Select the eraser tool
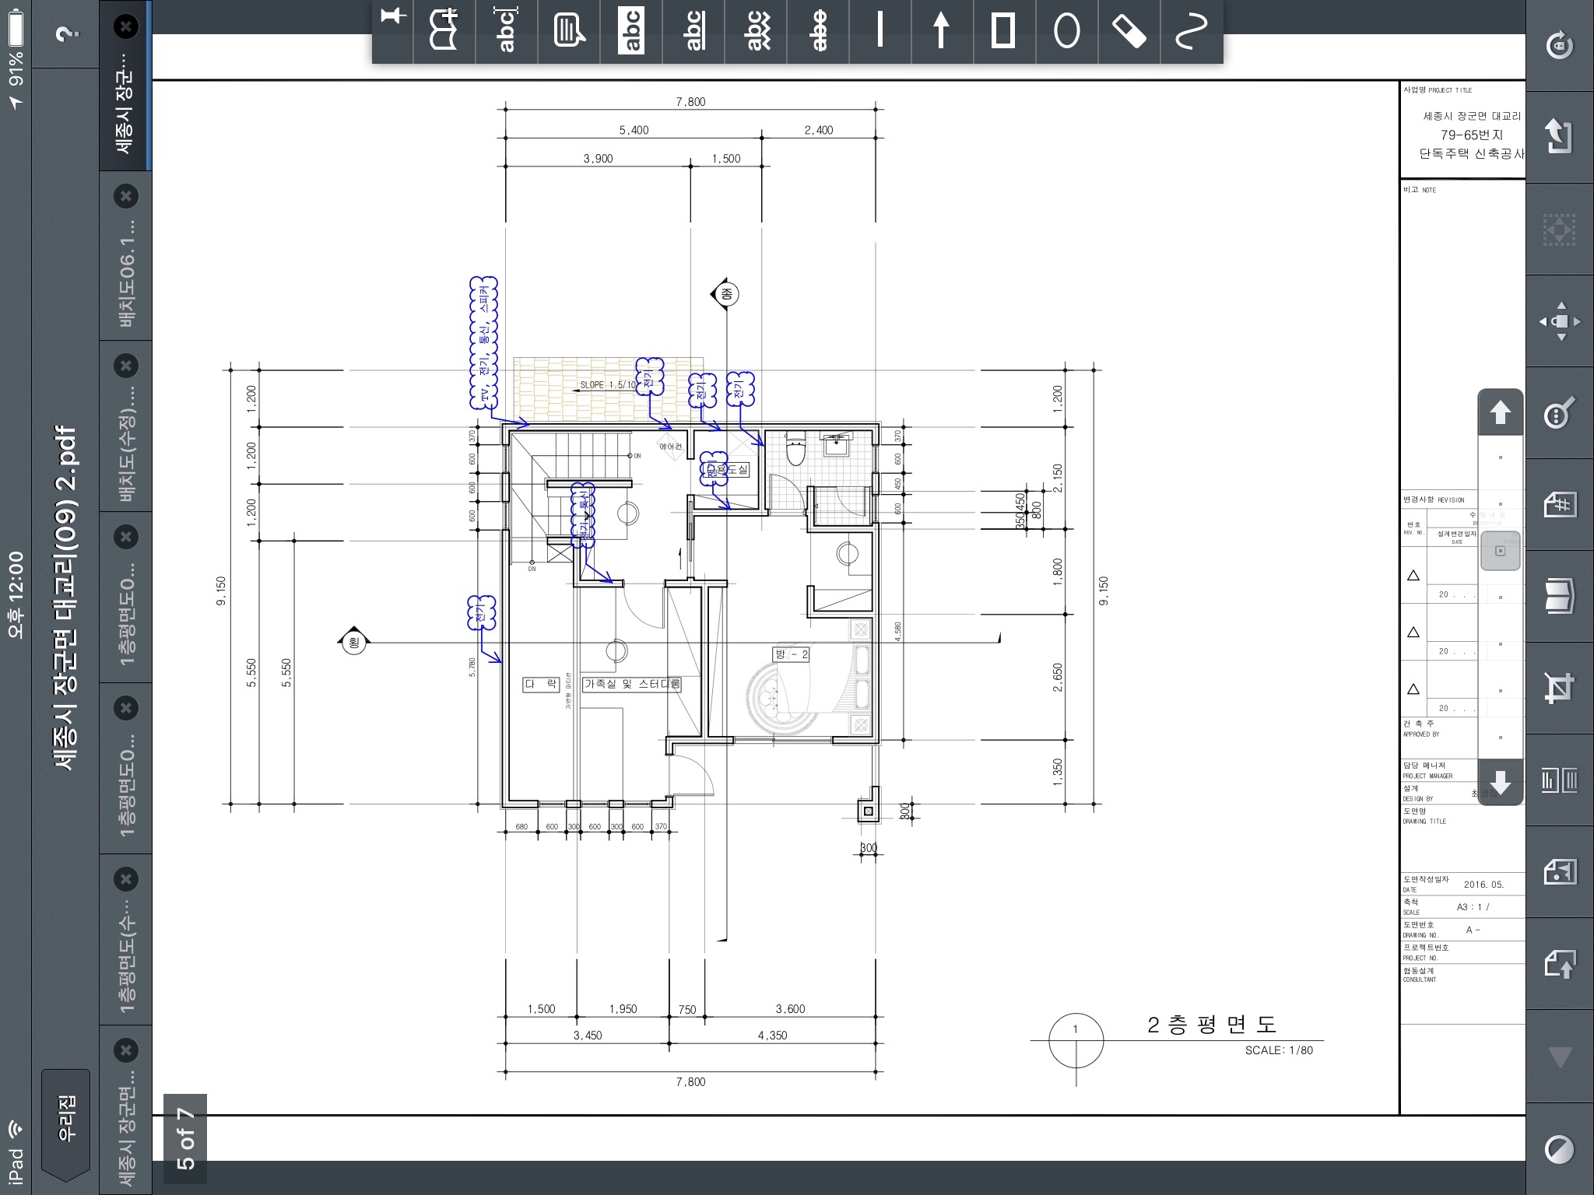Screen dimensions: 1594x1195 [1129, 32]
